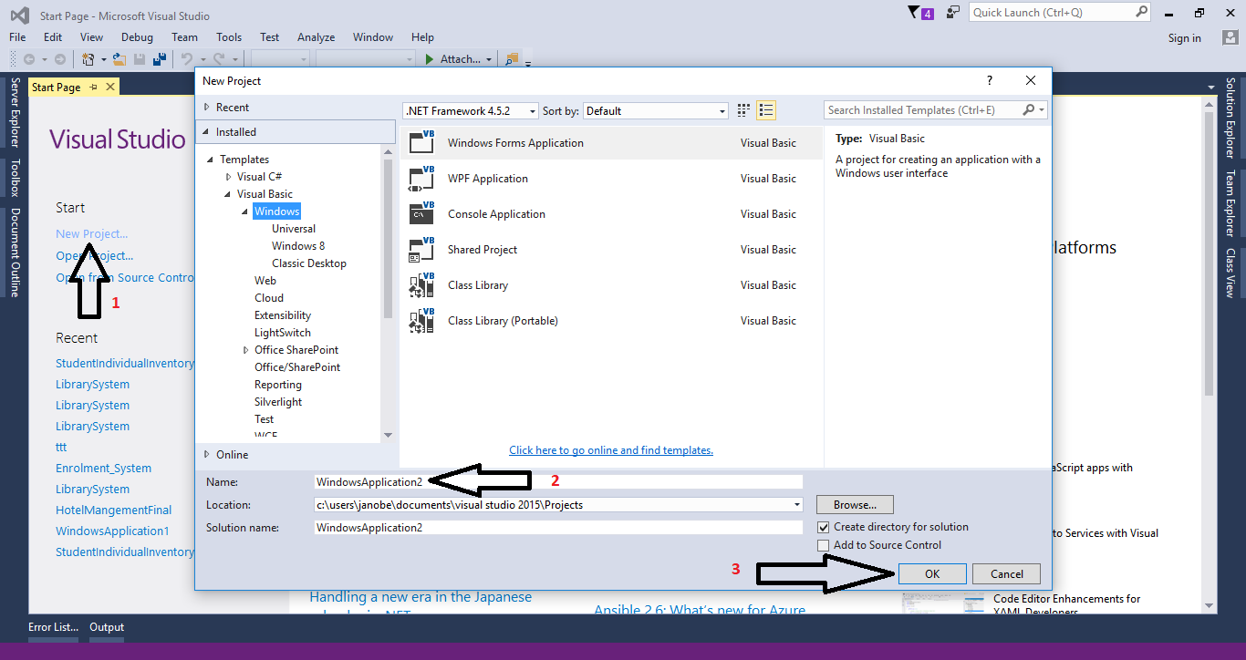Select the Console Application template icon
1246x660 pixels.
point(422,213)
